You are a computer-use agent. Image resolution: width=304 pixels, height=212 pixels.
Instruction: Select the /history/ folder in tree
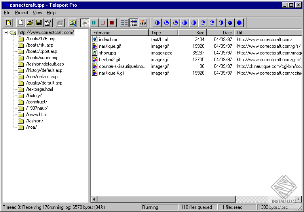point(34,96)
